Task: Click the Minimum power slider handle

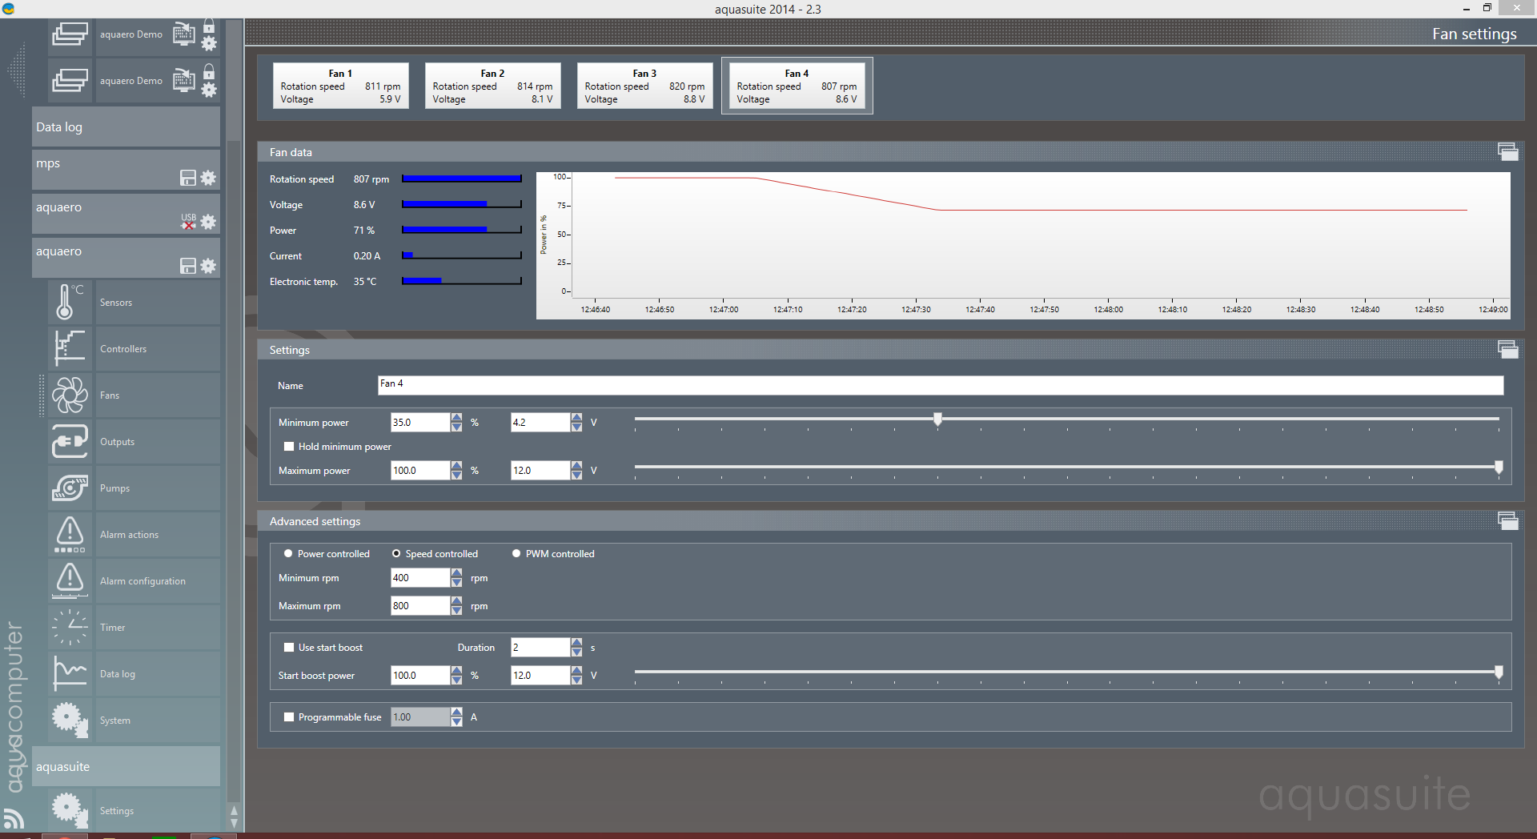Action: coord(937,419)
